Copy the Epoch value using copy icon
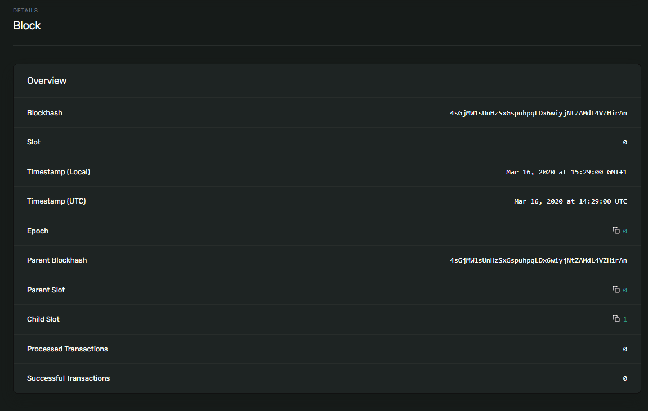Viewport: 648px width, 411px height. pyautogui.click(x=616, y=231)
